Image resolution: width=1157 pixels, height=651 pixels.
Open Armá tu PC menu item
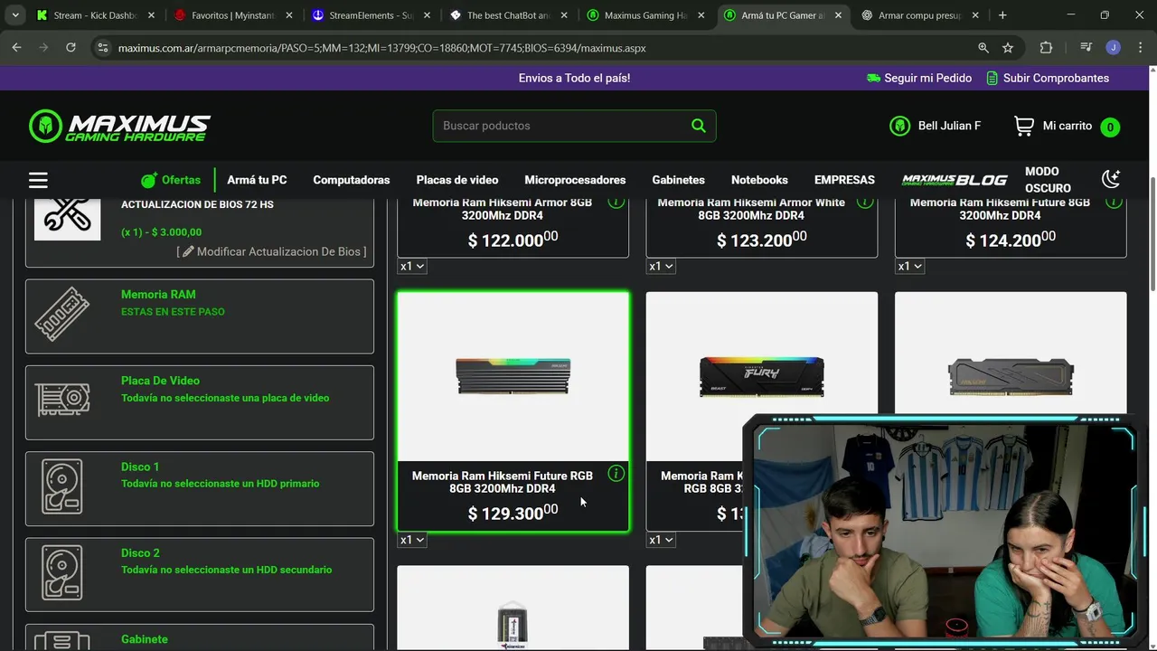(x=257, y=180)
